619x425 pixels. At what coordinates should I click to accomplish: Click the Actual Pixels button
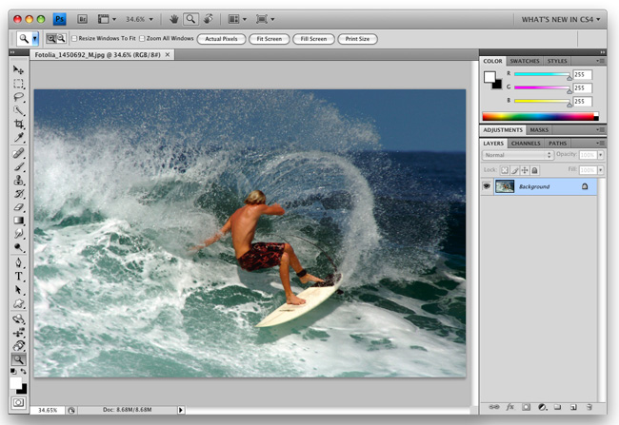pyautogui.click(x=220, y=39)
